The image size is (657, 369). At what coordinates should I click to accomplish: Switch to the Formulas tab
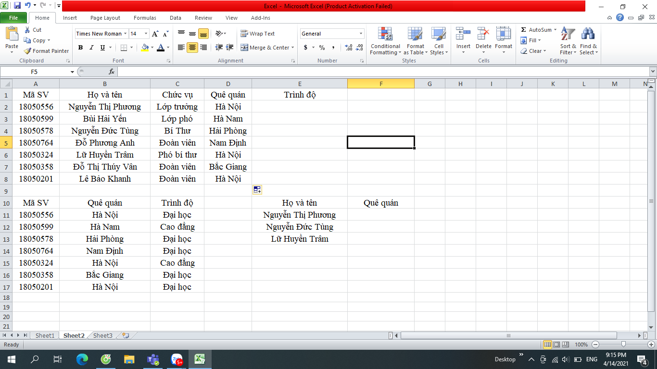click(x=145, y=18)
